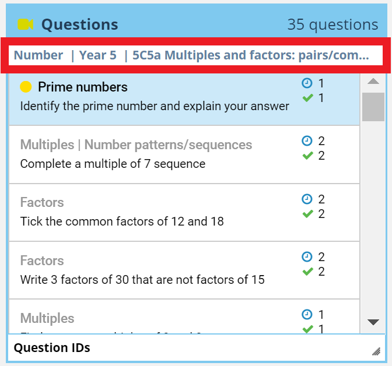
Task: Click the clock icon in Prime numbers row
Action: (307, 83)
